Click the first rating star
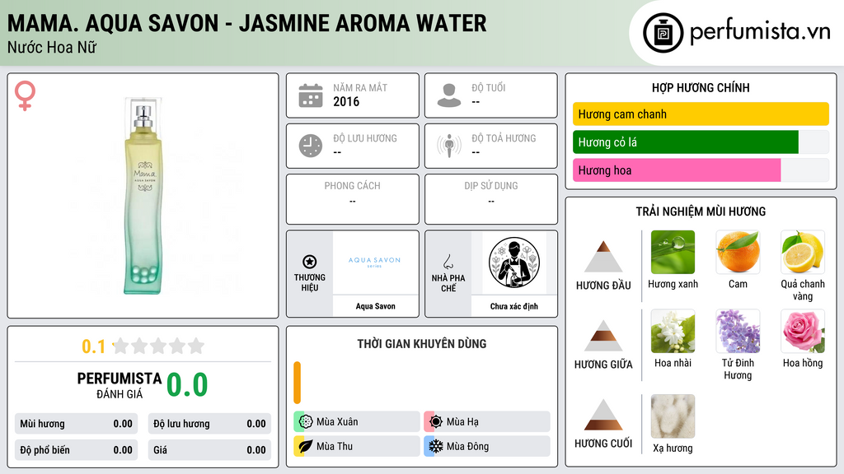Image resolution: width=844 pixels, height=474 pixels. tap(121, 346)
